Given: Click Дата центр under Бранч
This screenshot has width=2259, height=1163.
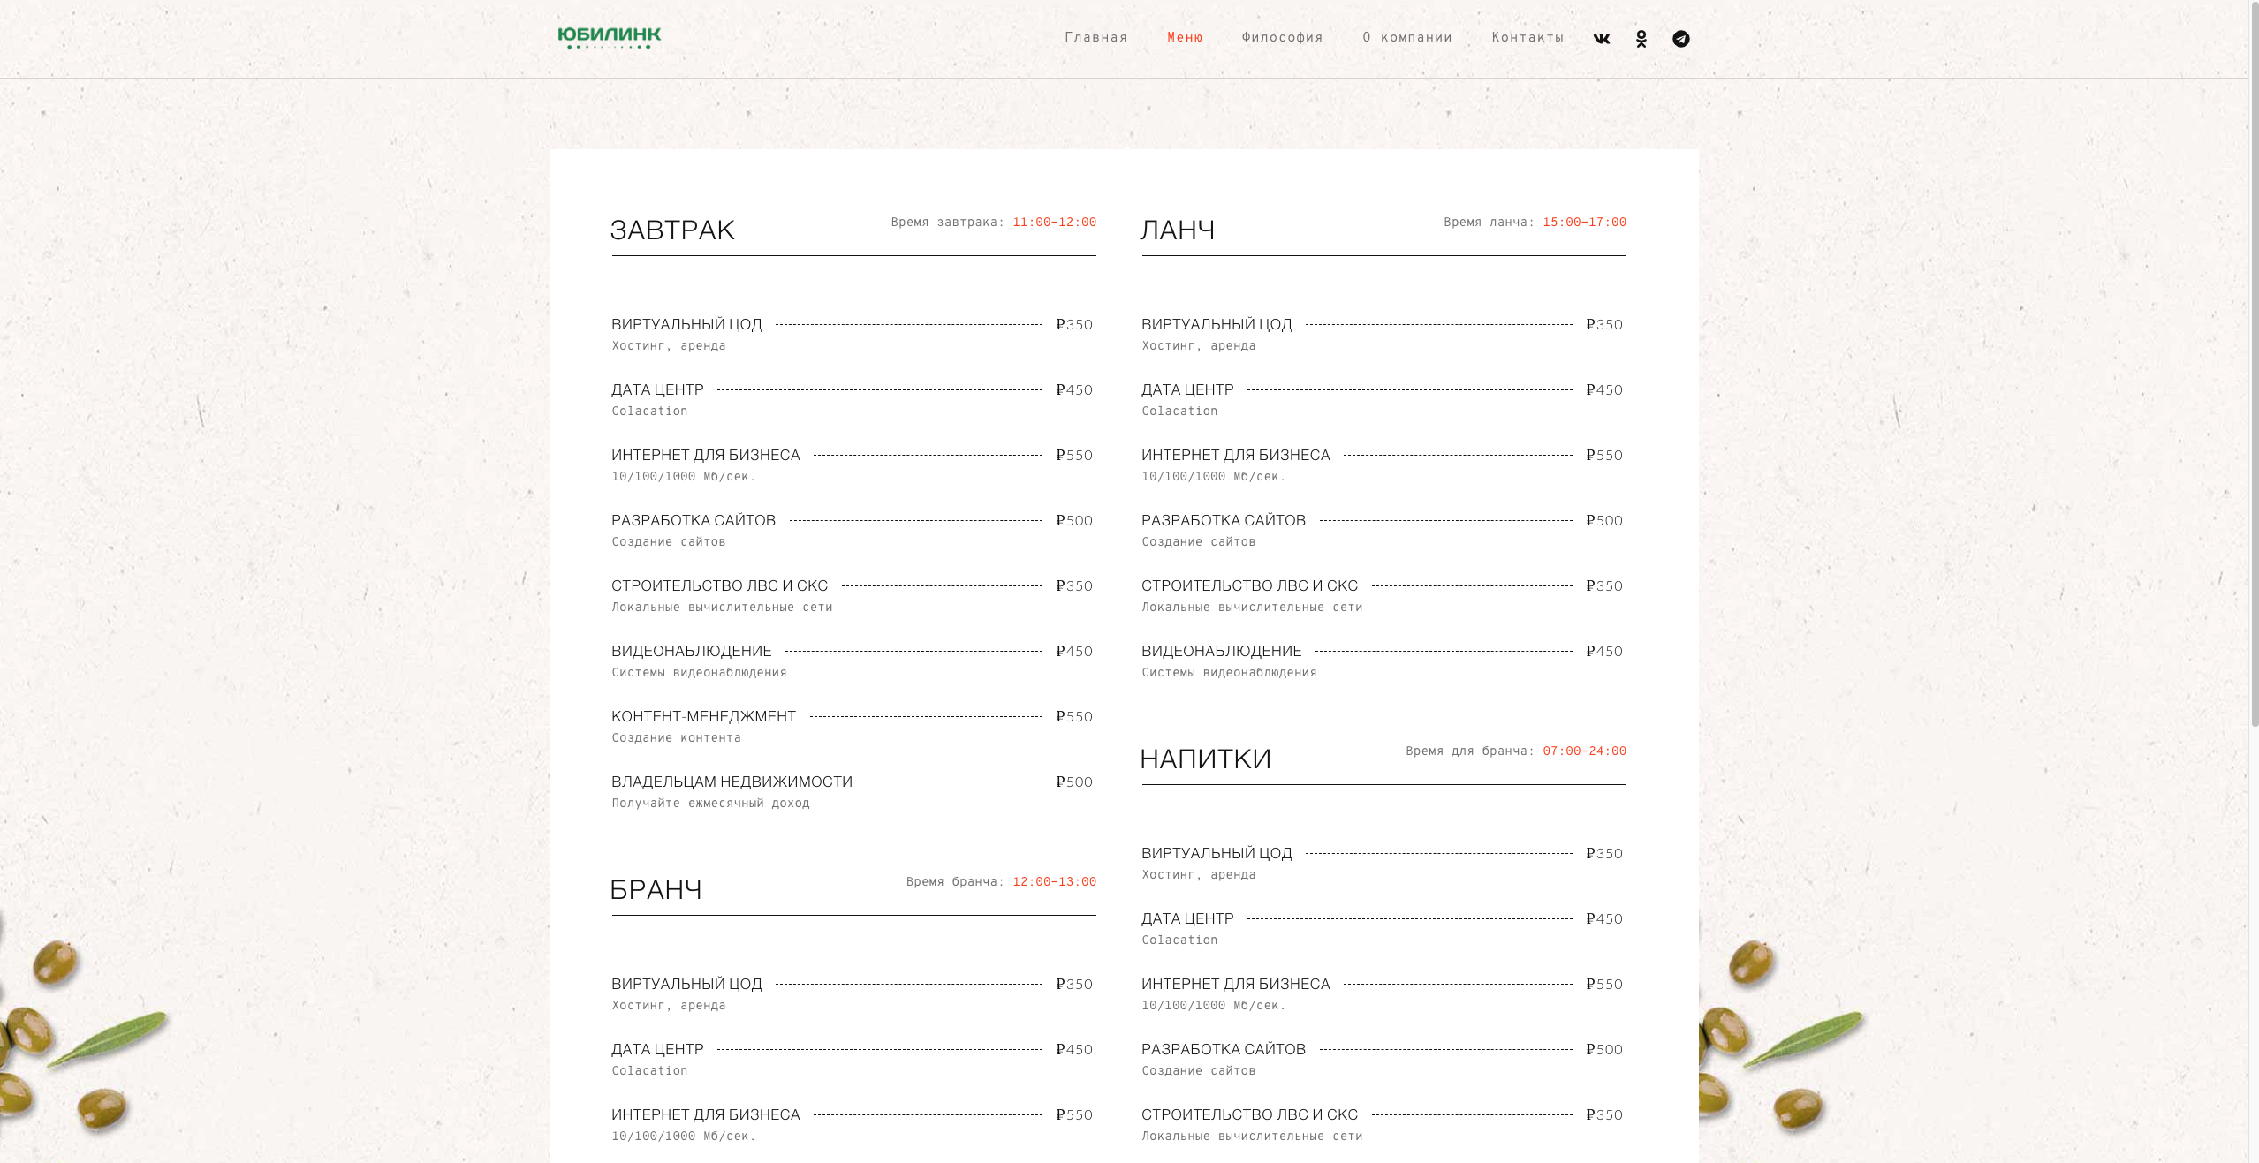Looking at the screenshot, I should (x=657, y=1049).
